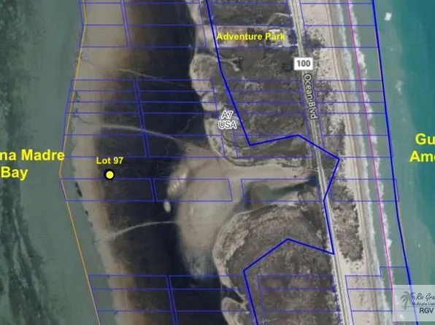This screenshot has width=435, height=325.
Task: Click the 'Ocean Blvd' road label
Action: tap(310, 96)
